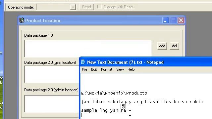Close the Product Location window

point(181,20)
